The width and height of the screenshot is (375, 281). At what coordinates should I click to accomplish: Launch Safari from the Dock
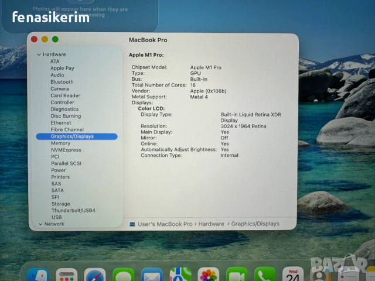pos(95,275)
